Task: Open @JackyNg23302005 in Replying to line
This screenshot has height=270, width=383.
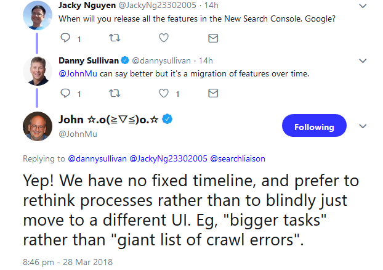Action: coord(168,158)
